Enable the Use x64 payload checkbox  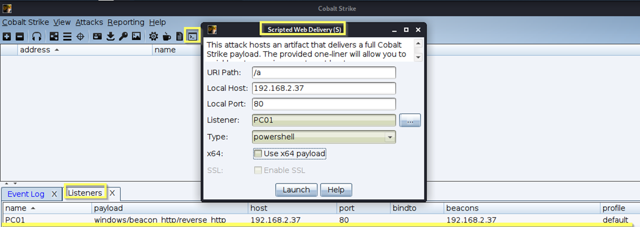click(258, 154)
